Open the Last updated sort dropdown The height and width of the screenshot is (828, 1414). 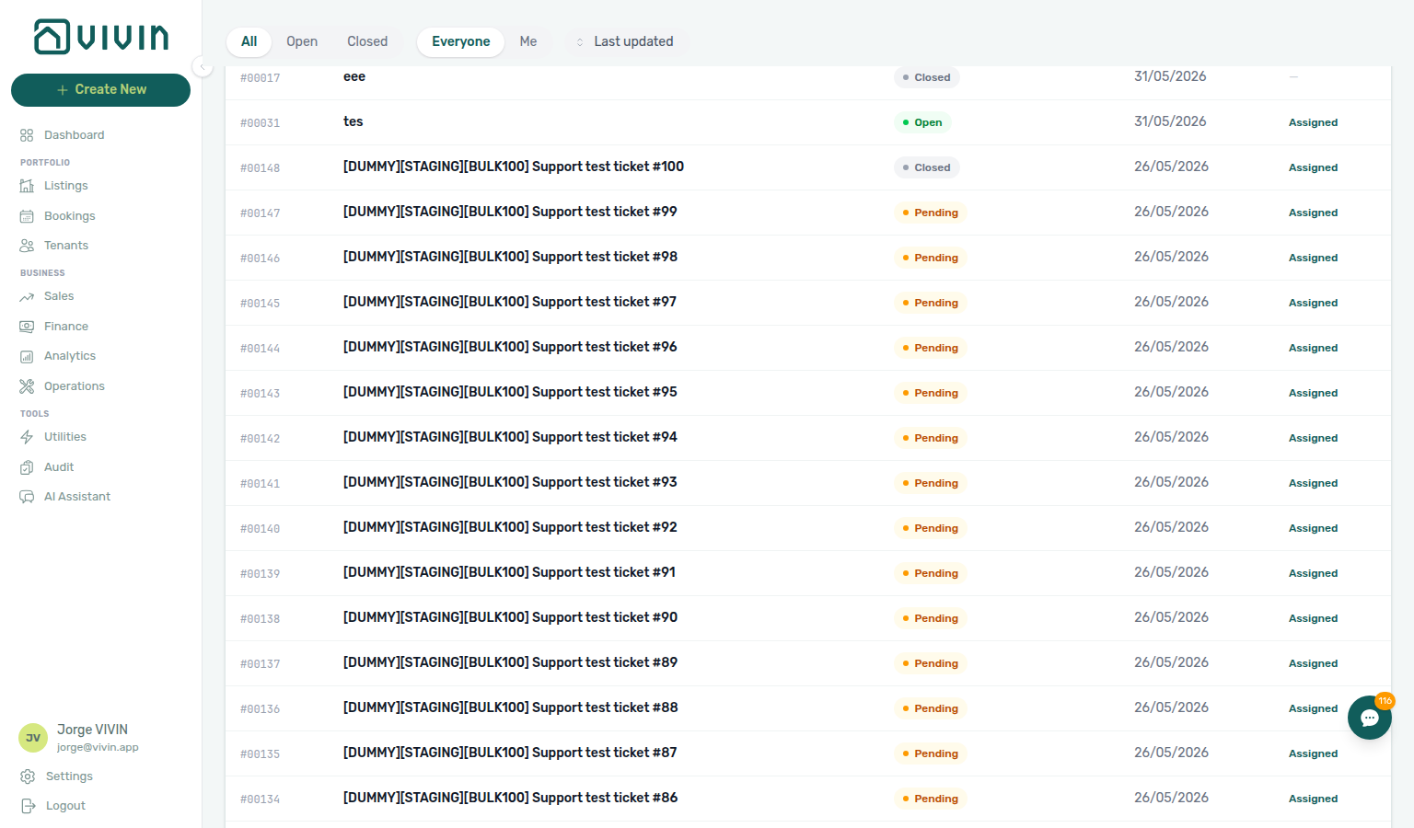click(x=625, y=41)
